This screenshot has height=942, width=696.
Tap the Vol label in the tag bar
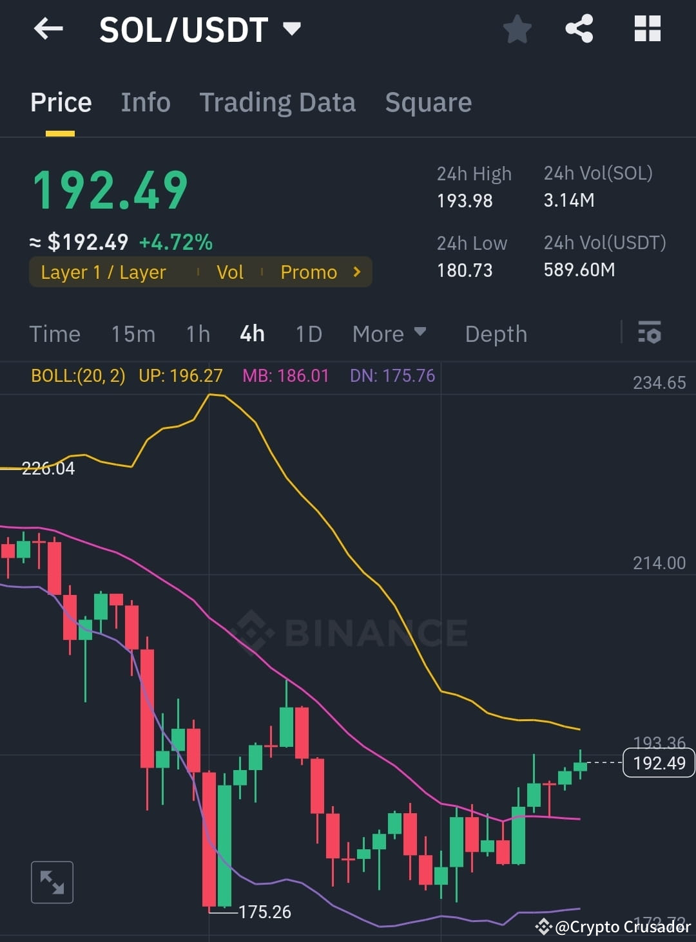pyautogui.click(x=230, y=272)
